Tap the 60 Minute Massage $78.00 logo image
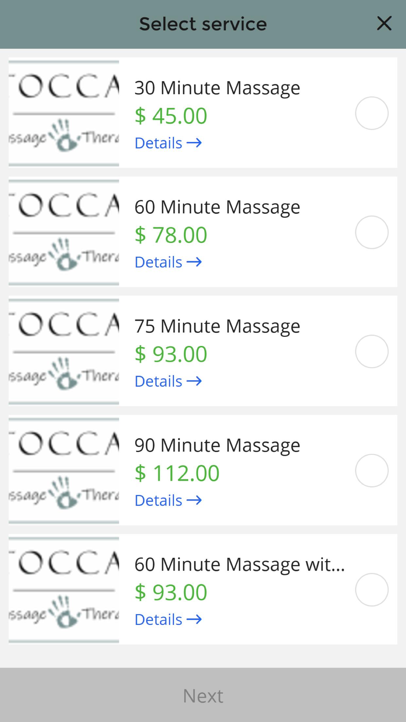This screenshot has width=406, height=722. (x=64, y=232)
